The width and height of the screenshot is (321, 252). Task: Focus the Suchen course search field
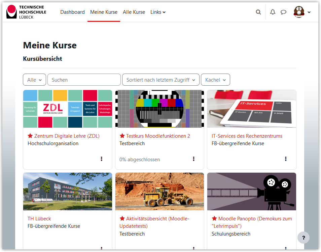coord(84,80)
